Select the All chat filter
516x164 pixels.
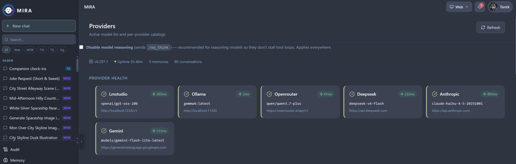(x=6, y=50)
